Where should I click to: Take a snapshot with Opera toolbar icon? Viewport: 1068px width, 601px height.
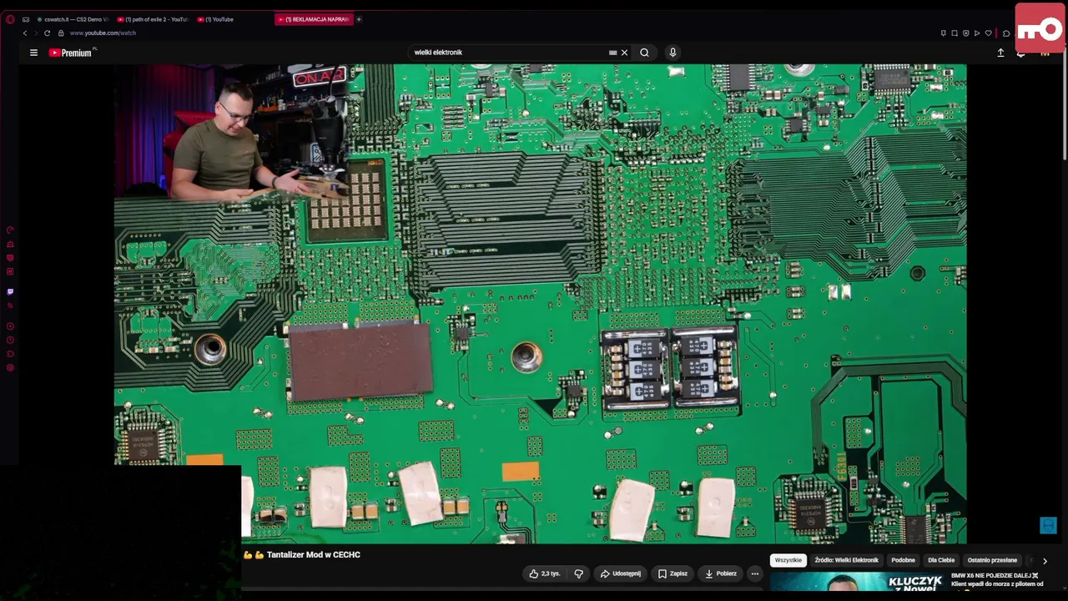(955, 33)
